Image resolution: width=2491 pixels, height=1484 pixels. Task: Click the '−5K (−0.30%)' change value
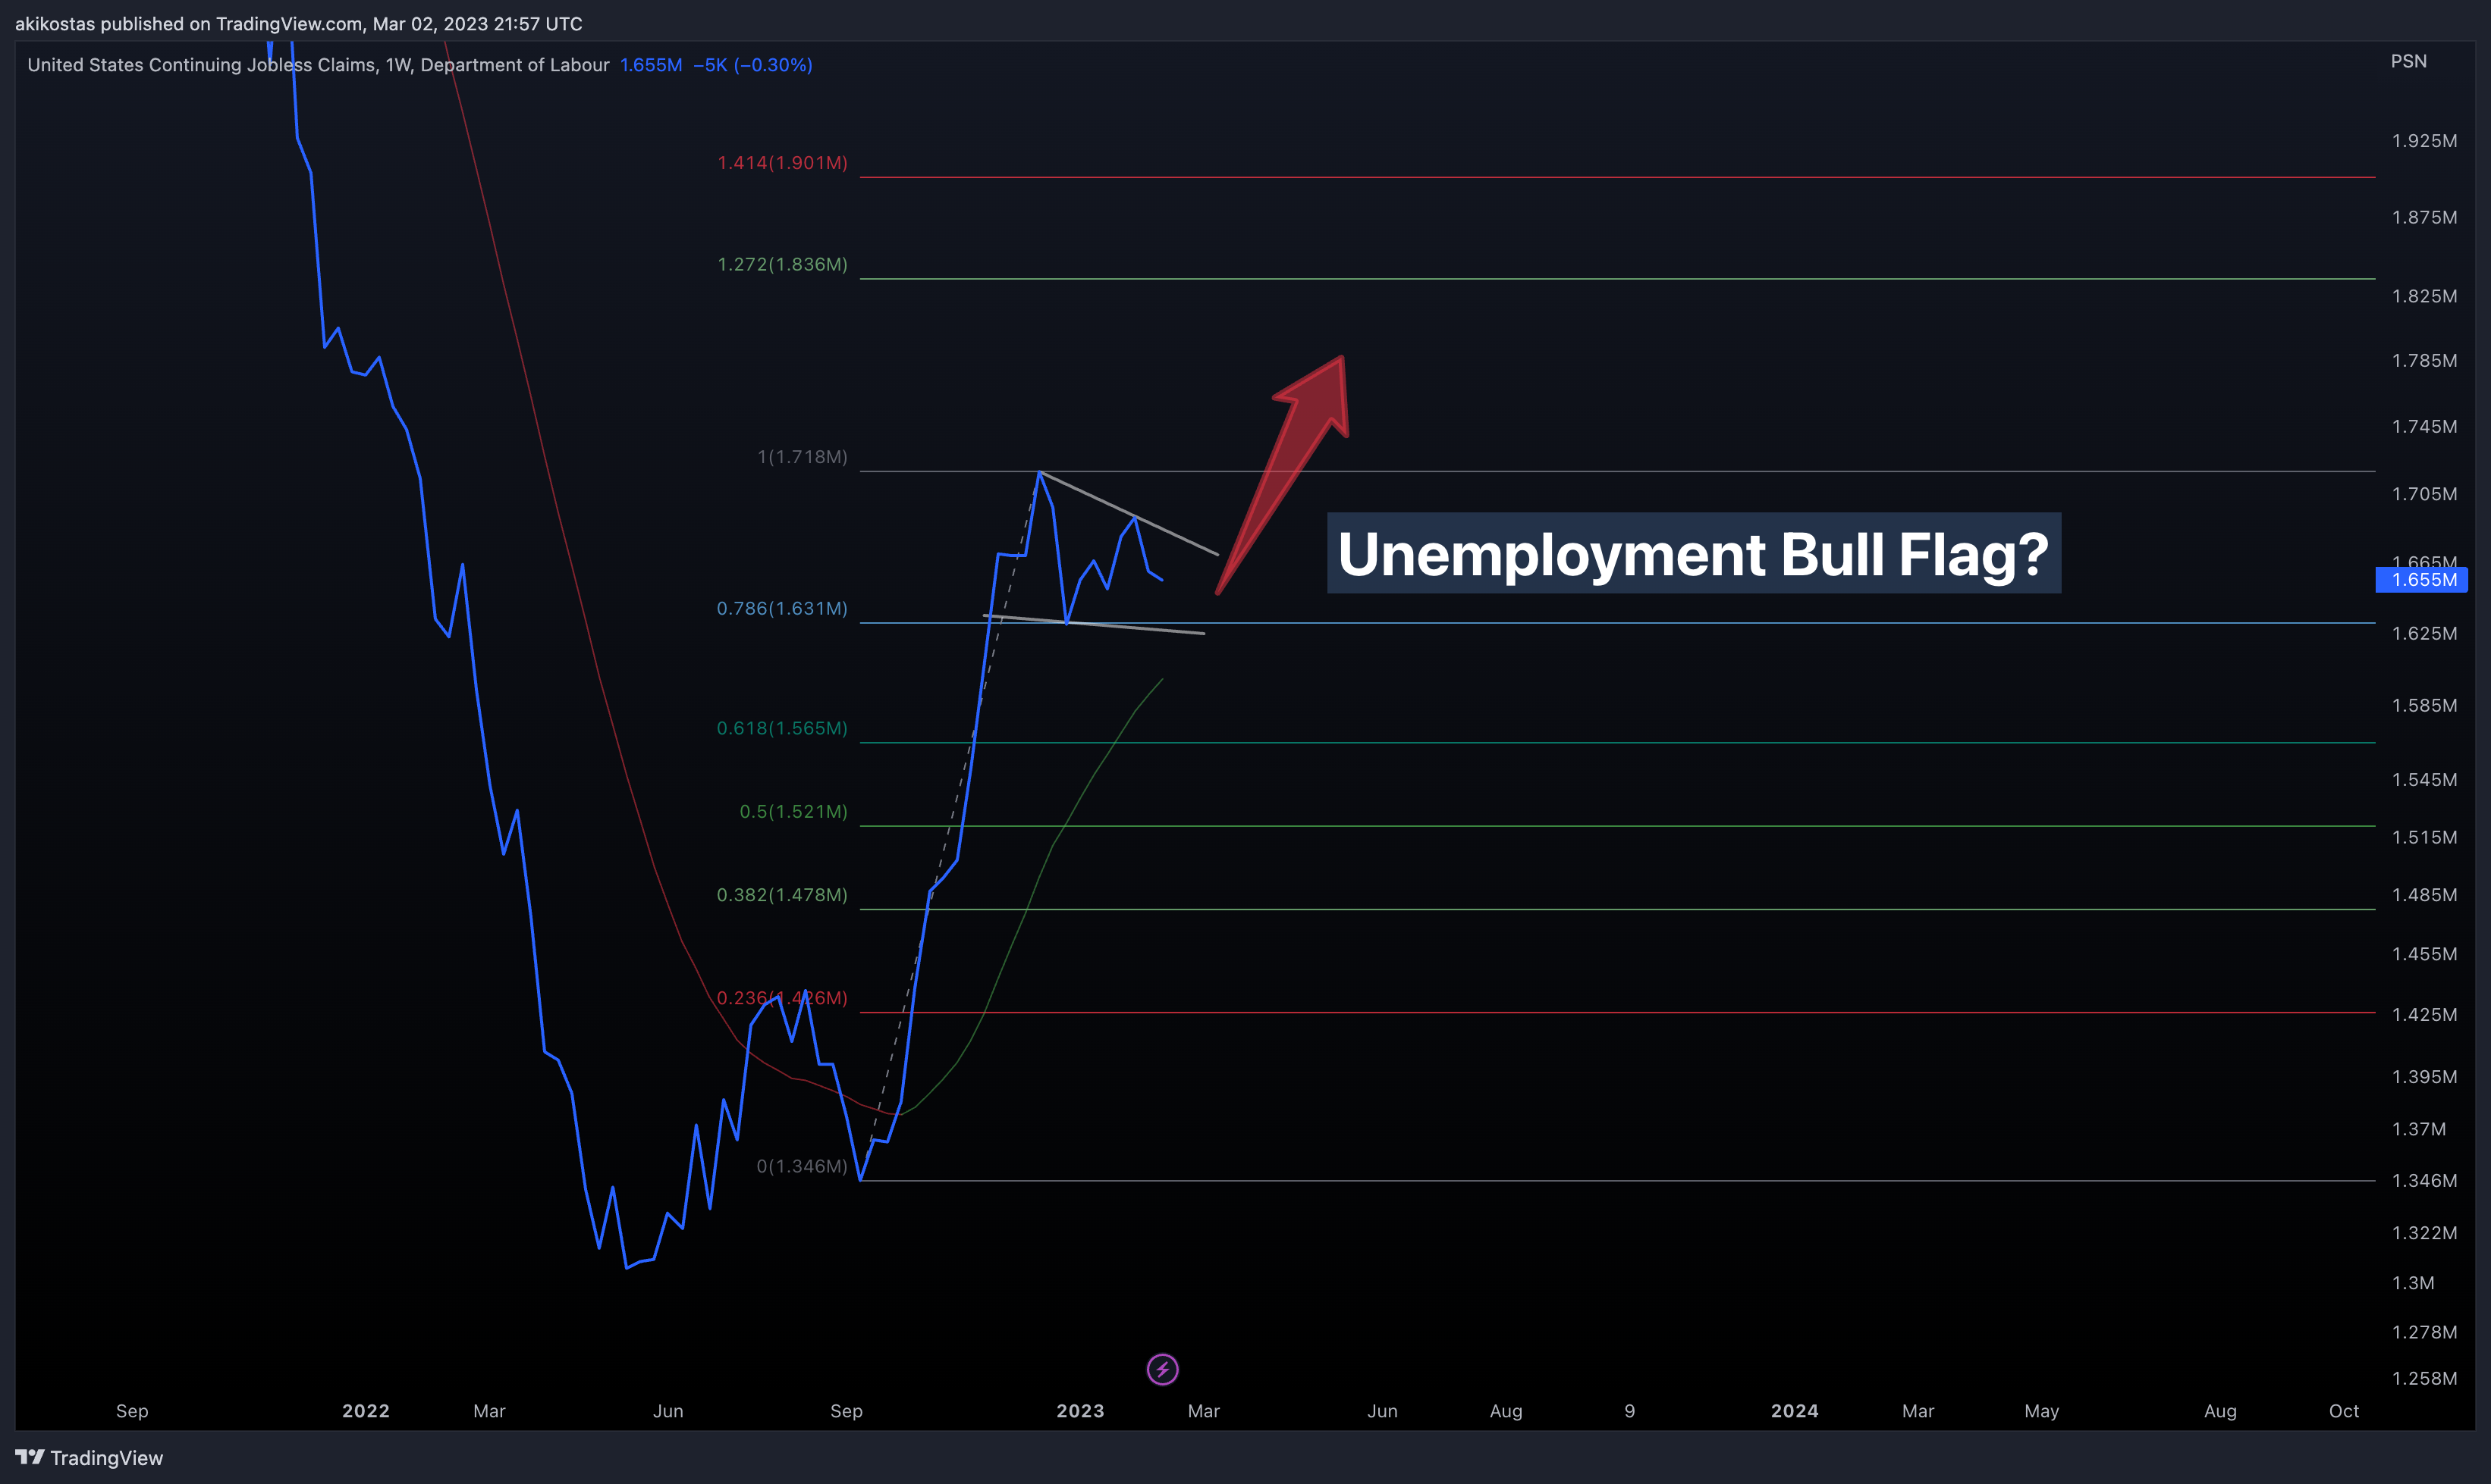[x=752, y=65]
